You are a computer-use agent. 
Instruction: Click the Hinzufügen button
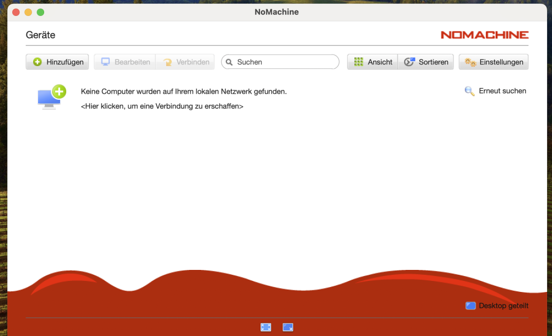(x=57, y=62)
